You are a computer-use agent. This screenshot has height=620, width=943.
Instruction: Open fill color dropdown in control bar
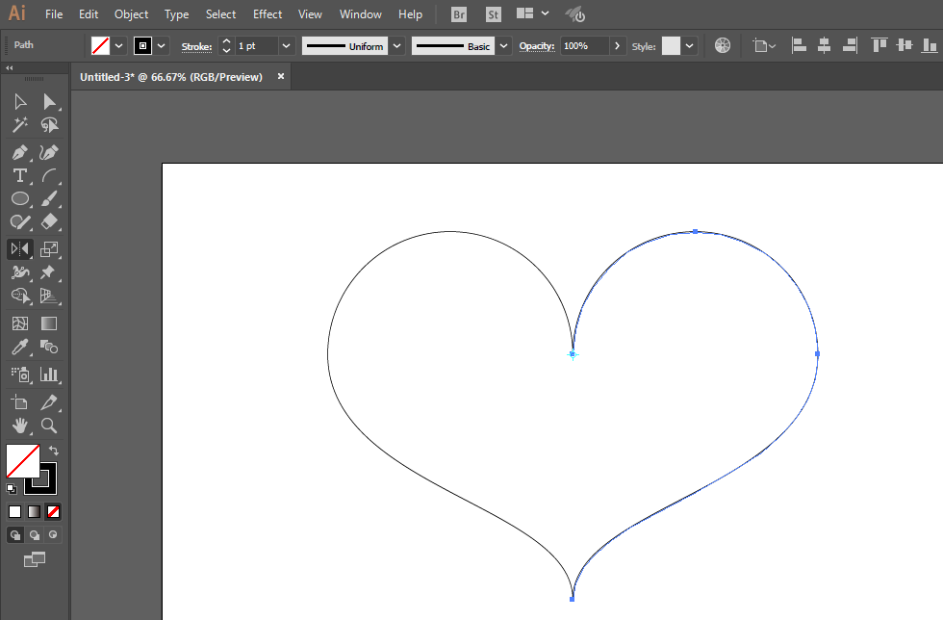(119, 46)
